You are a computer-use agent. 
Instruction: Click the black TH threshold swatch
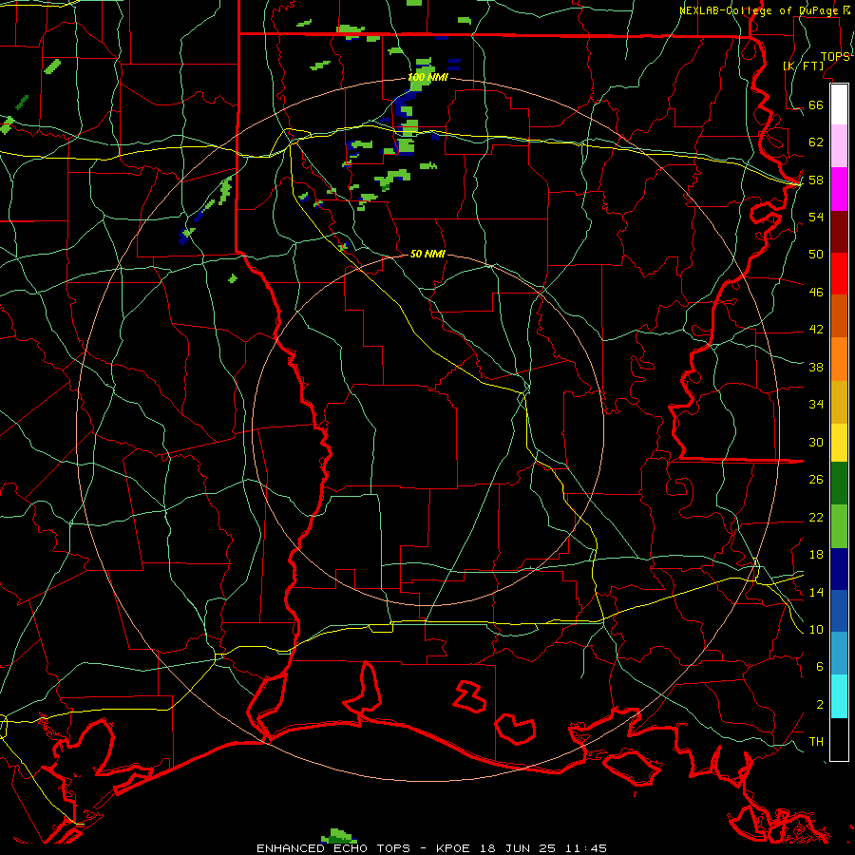(839, 739)
